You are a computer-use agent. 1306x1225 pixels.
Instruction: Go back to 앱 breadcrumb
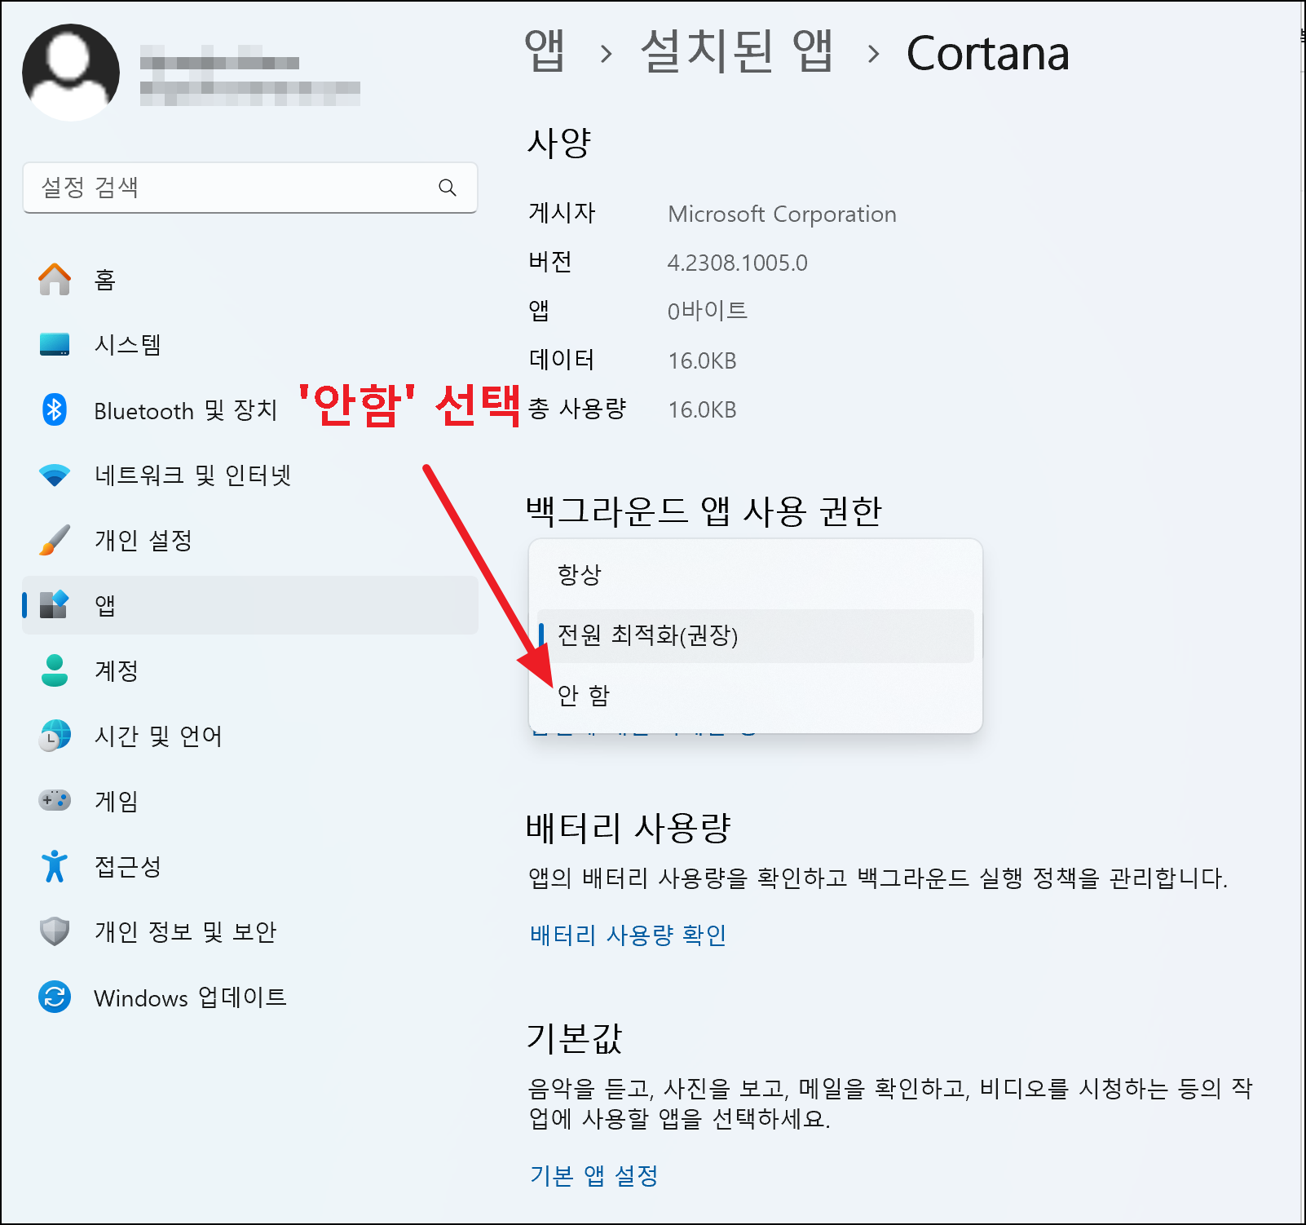pos(544,51)
